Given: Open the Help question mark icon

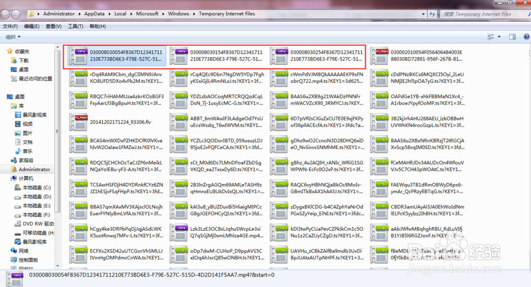Looking at the screenshot, I should (x=526, y=37).
